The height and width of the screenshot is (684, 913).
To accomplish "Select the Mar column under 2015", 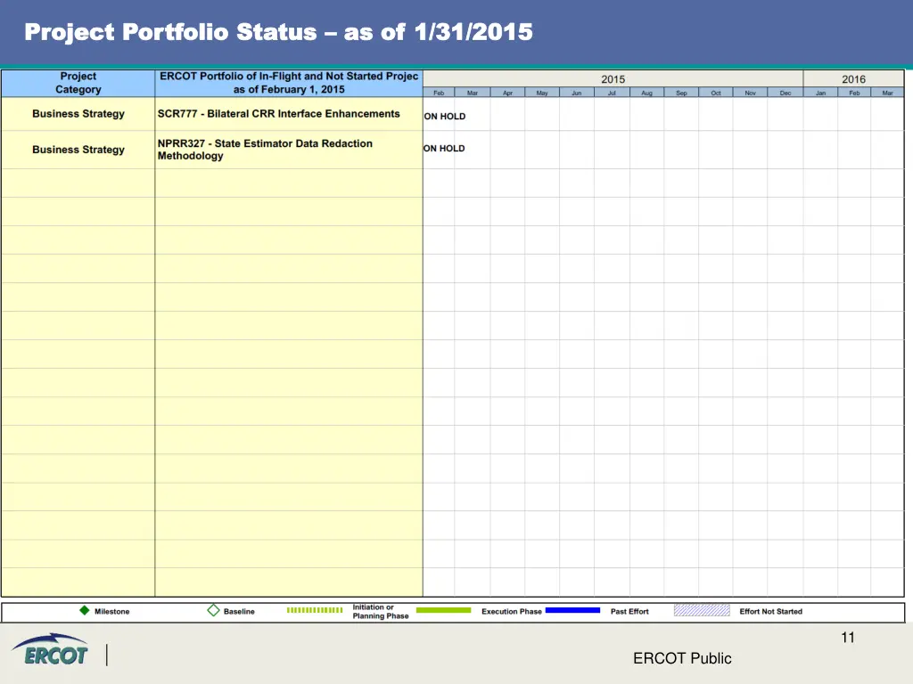I will (x=473, y=93).
